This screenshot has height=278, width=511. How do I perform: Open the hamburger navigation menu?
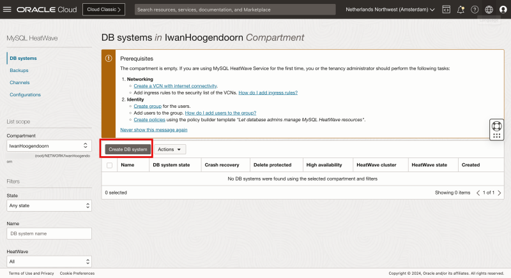point(8,10)
